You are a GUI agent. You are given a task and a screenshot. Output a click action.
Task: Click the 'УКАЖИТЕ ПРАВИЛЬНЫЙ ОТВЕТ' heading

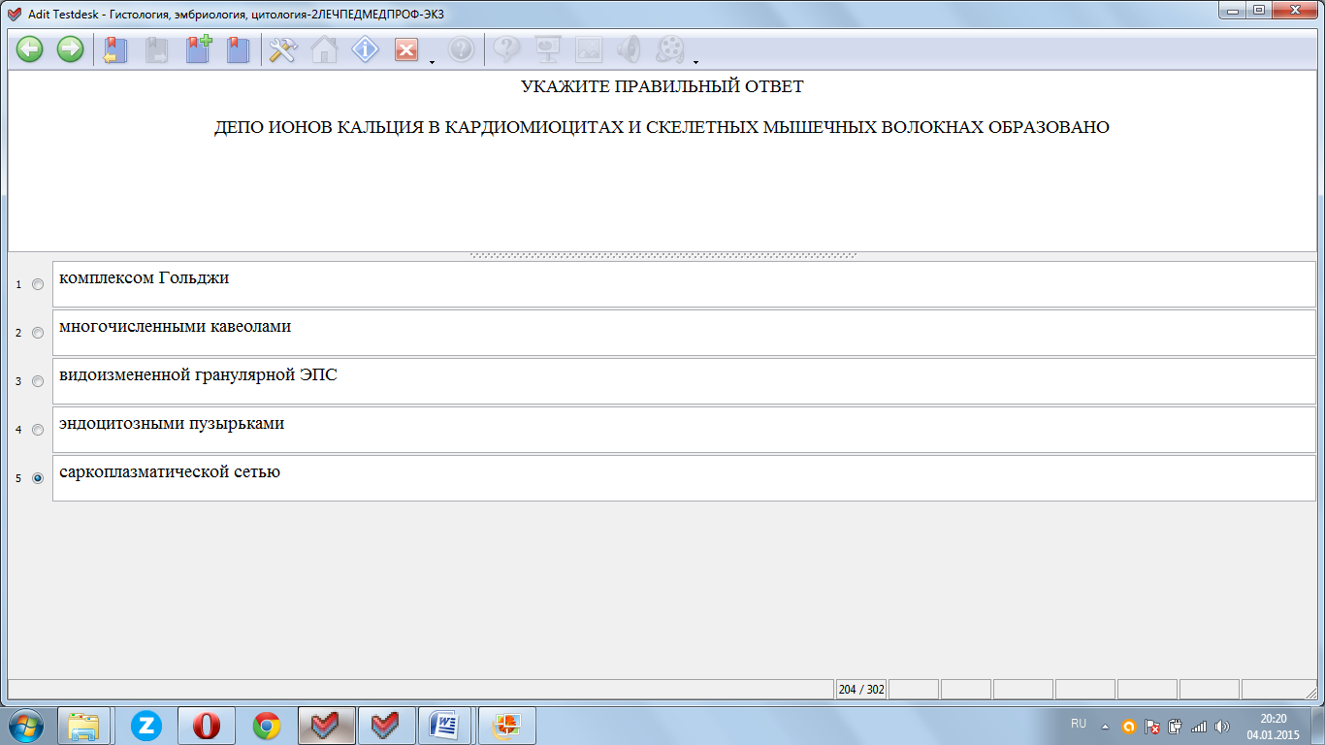pos(662,86)
